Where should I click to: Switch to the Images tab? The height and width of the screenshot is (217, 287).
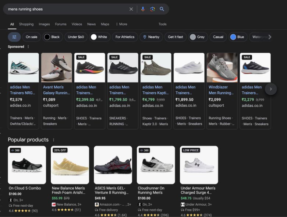click(44, 24)
